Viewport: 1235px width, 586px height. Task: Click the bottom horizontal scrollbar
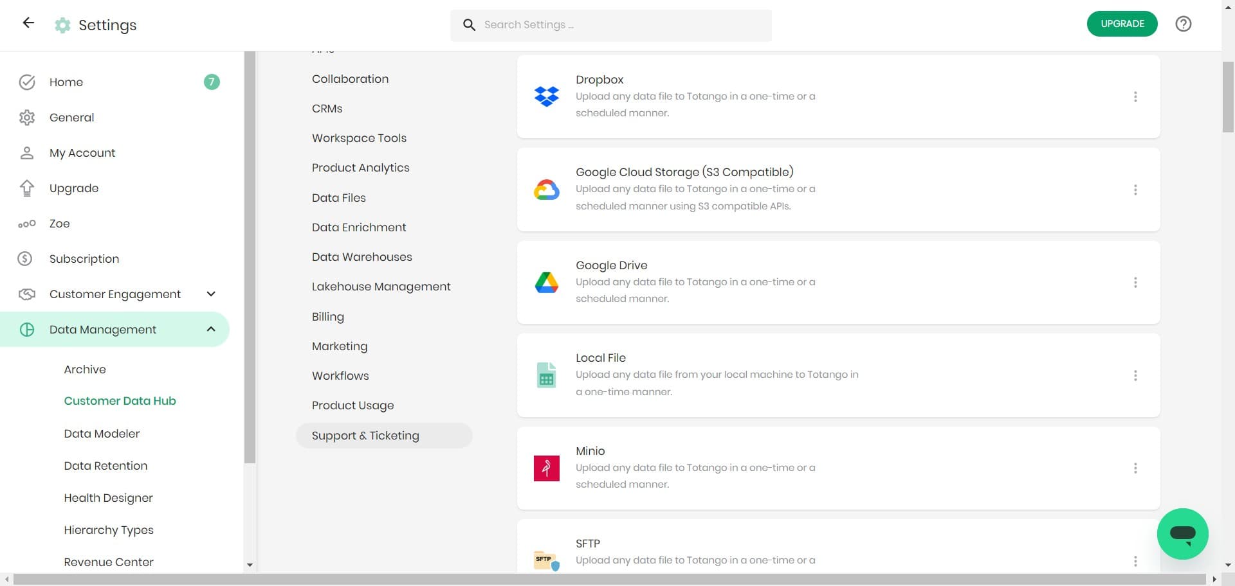pyautogui.click(x=608, y=580)
